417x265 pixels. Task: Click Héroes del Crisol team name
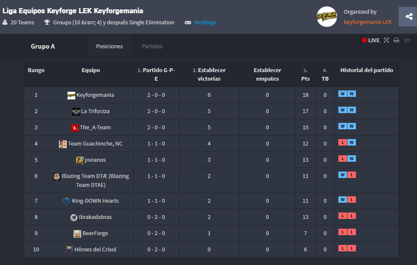point(95,249)
